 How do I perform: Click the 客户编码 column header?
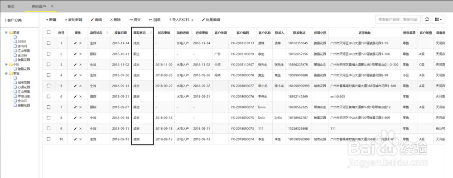coord(242,33)
